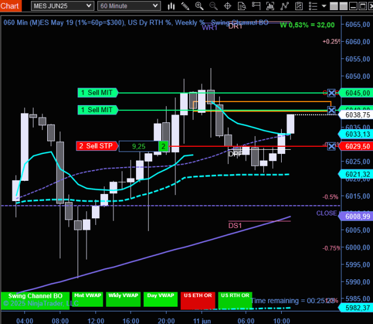Cancel the lower Sell MIT order X

(x=331, y=110)
